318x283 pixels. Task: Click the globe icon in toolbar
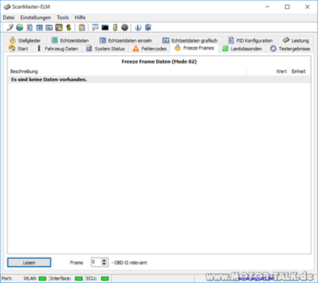click(20, 27)
